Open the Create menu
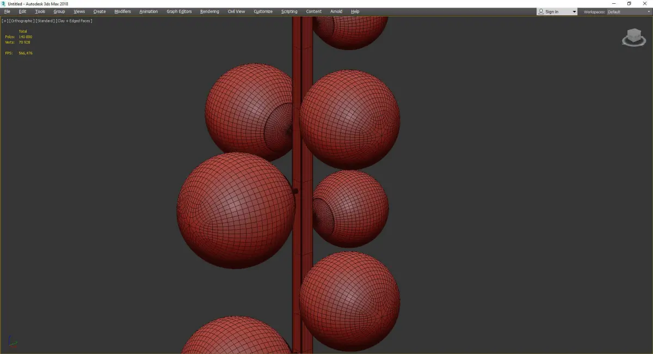The height and width of the screenshot is (354, 653). click(x=100, y=11)
